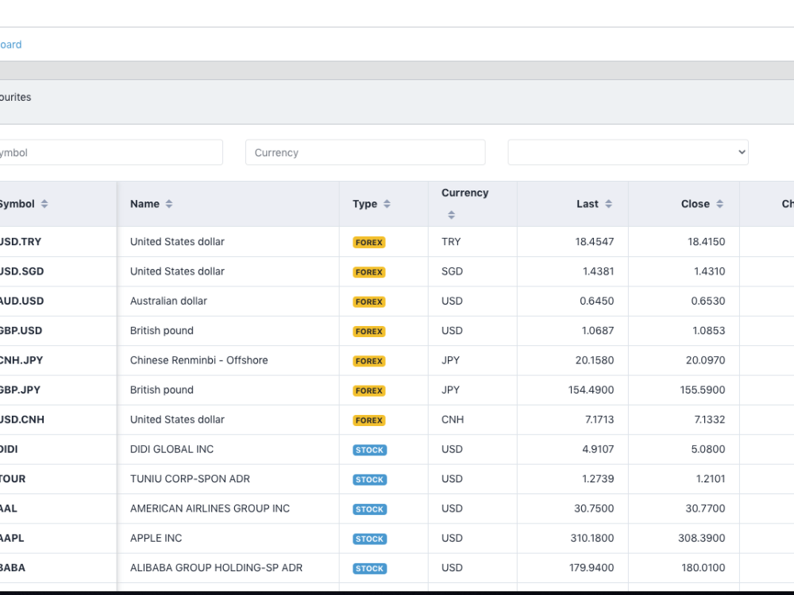Sort the table by the Name column

[168, 203]
